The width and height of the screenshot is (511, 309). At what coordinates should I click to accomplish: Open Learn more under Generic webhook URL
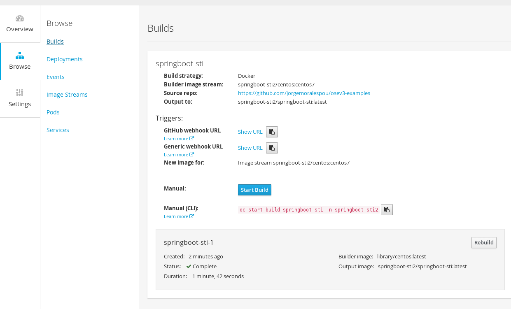click(x=179, y=155)
